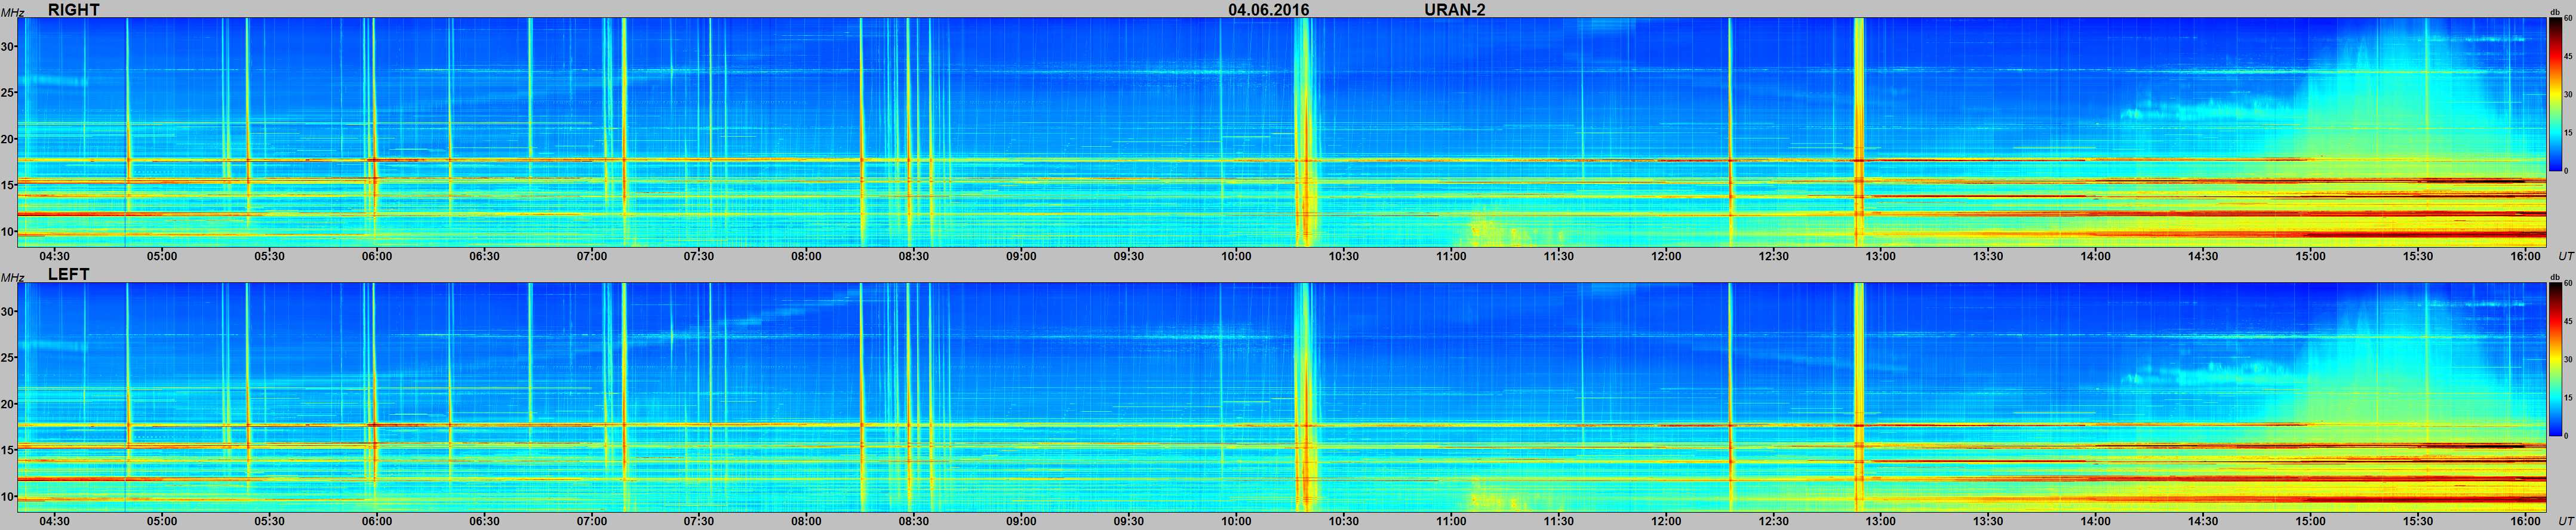The height and width of the screenshot is (530, 2576).
Task: Click the 15 MHz tick on LEFT panel
Action: point(8,450)
